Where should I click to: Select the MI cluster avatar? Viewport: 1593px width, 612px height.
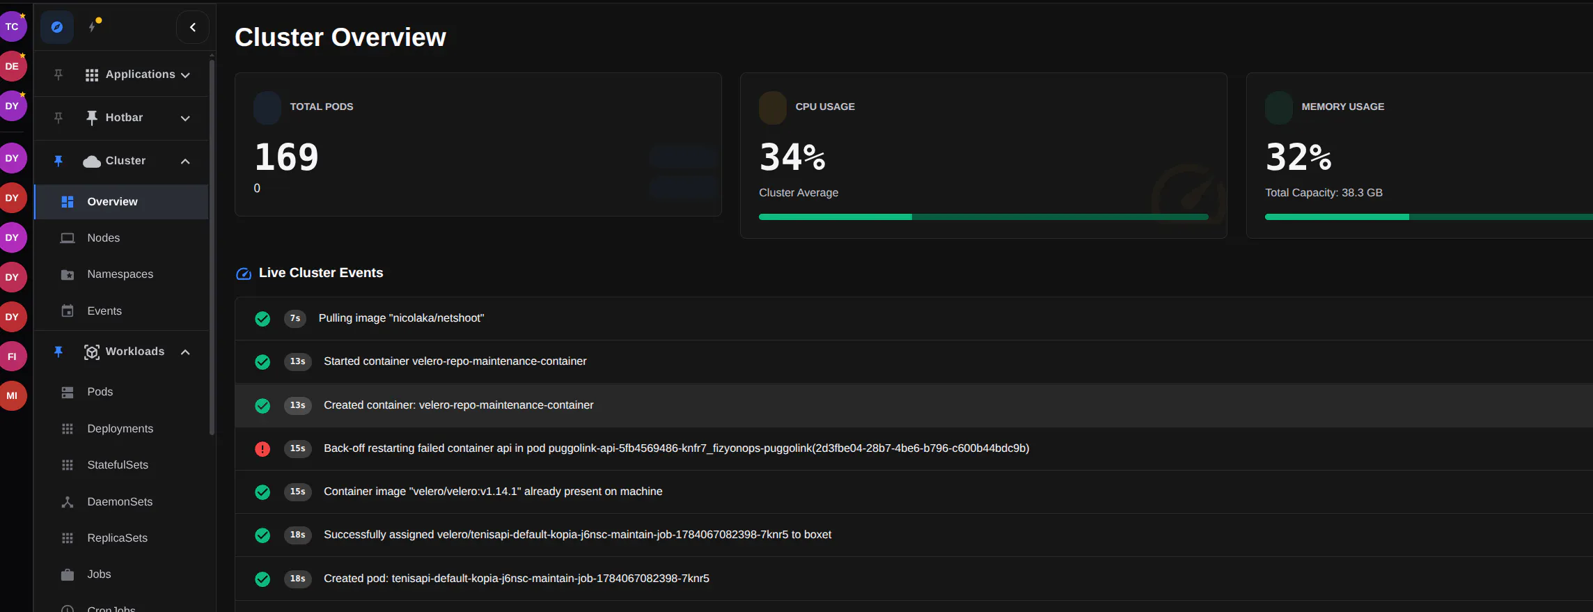(x=12, y=395)
